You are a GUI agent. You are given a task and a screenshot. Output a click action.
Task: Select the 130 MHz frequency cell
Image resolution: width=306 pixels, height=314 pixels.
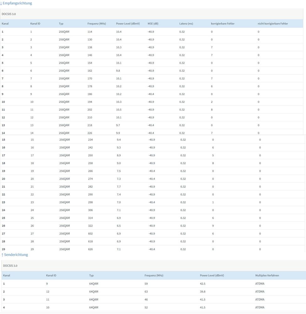[x=90, y=40]
